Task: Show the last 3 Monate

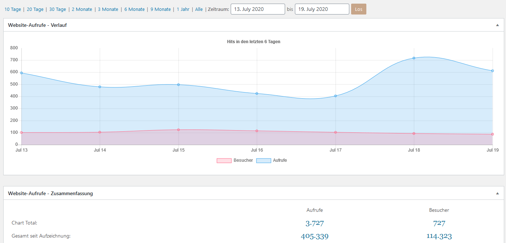Action: 108,9
